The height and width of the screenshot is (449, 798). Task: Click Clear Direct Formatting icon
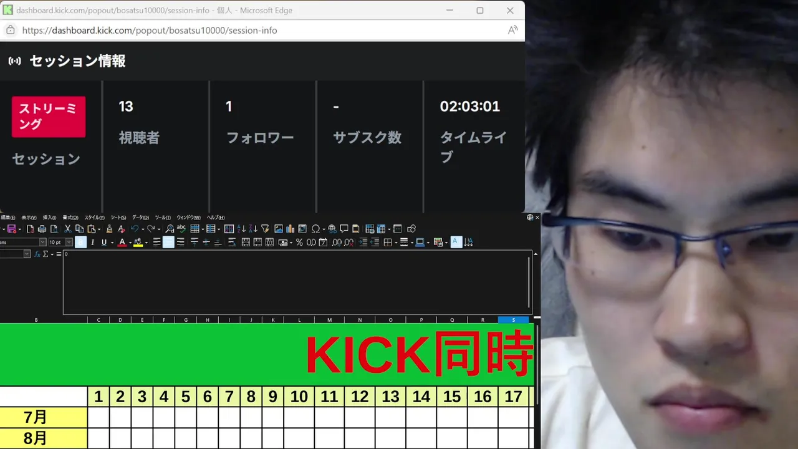[x=122, y=229]
